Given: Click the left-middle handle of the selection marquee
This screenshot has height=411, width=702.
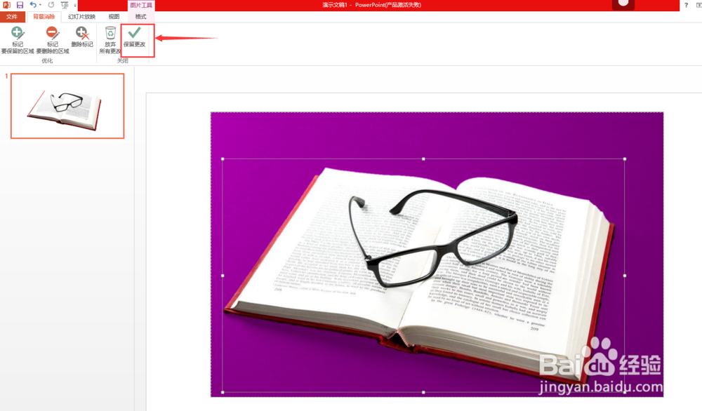Looking at the screenshot, I should click(223, 276).
